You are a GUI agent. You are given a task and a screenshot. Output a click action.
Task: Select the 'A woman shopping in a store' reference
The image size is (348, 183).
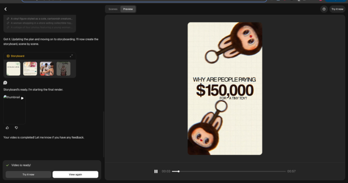click(40, 23)
